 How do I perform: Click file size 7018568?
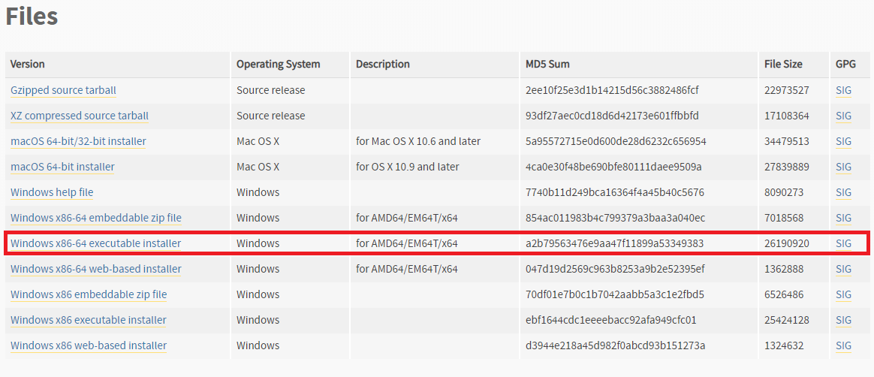[x=784, y=218]
